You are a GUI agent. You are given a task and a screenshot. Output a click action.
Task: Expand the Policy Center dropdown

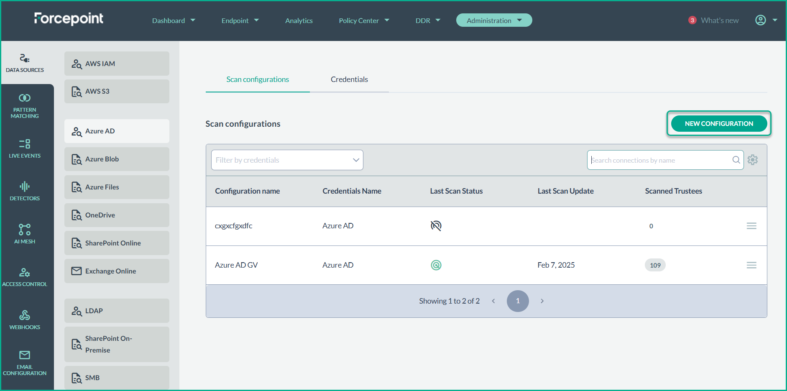[364, 20]
